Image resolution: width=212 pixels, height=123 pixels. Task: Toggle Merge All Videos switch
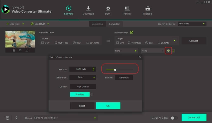[174, 118]
